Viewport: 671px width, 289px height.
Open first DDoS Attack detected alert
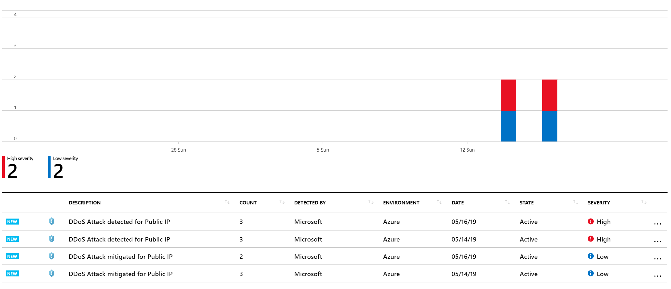pos(119,222)
